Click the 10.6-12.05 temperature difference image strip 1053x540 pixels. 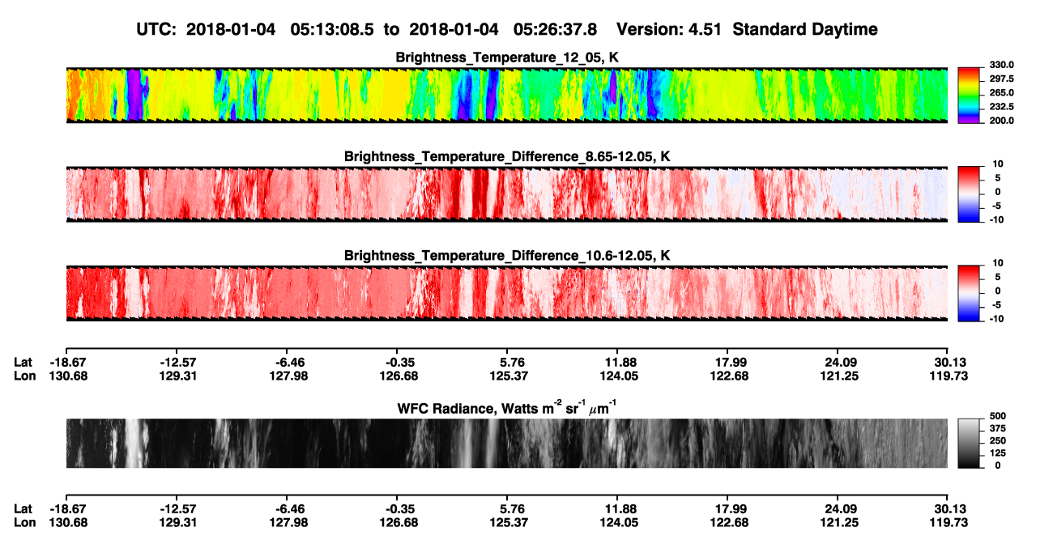(506, 293)
